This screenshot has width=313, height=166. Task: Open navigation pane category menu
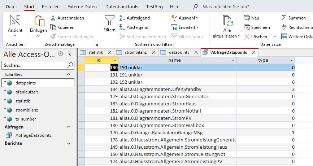[61, 54]
